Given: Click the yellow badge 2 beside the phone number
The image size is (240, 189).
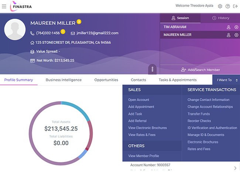Looking at the screenshot, I should click(63, 31).
